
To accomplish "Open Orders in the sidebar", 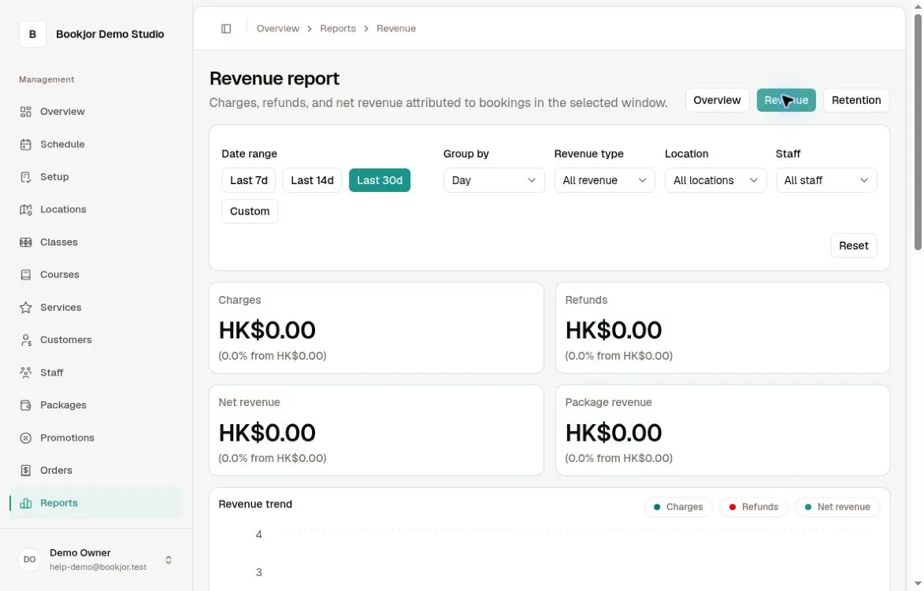I will pyautogui.click(x=96, y=471).
